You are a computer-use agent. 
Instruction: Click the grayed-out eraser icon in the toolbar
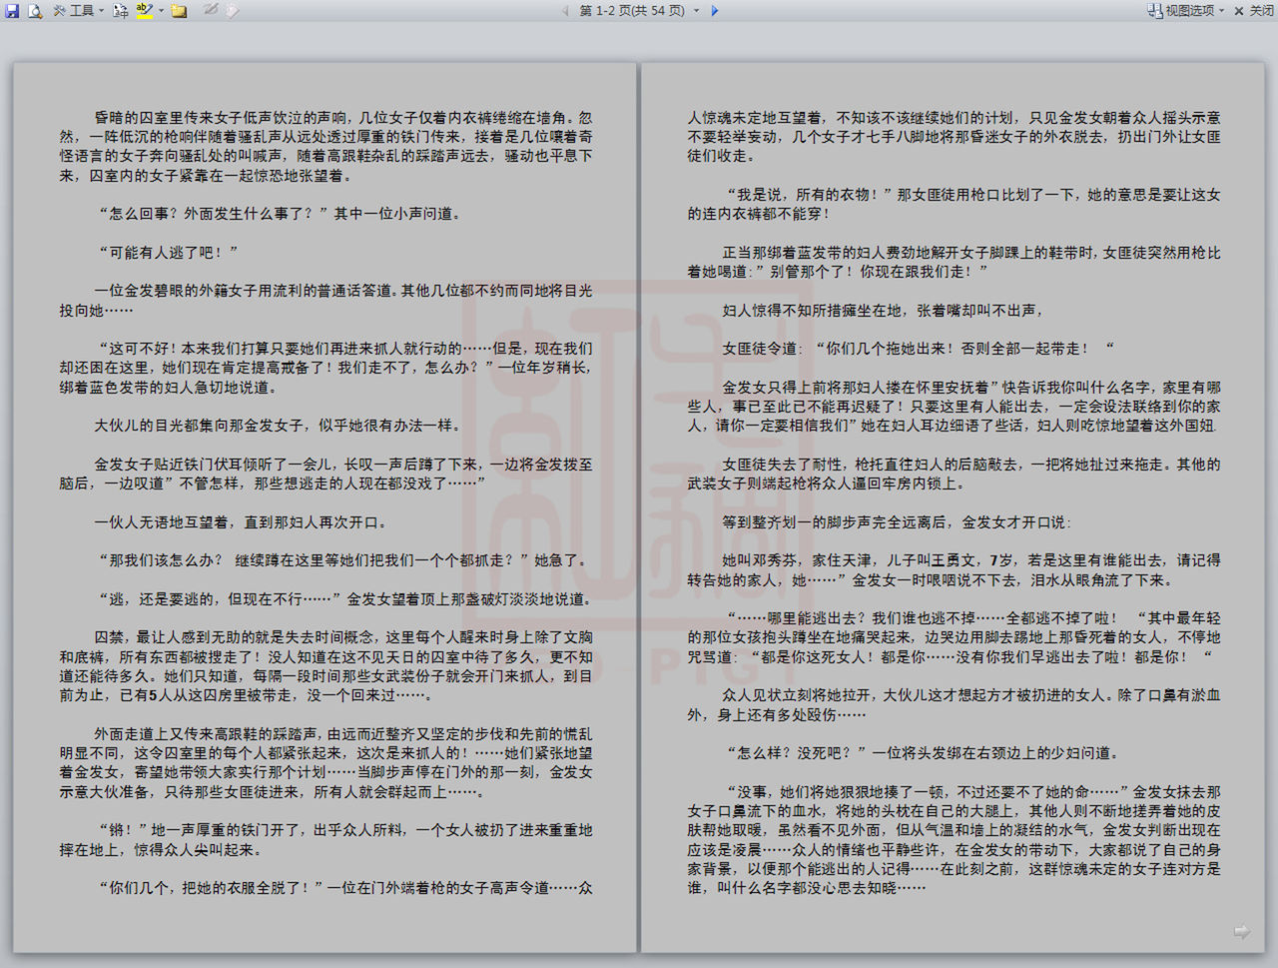pyautogui.click(x=233, y=11)
